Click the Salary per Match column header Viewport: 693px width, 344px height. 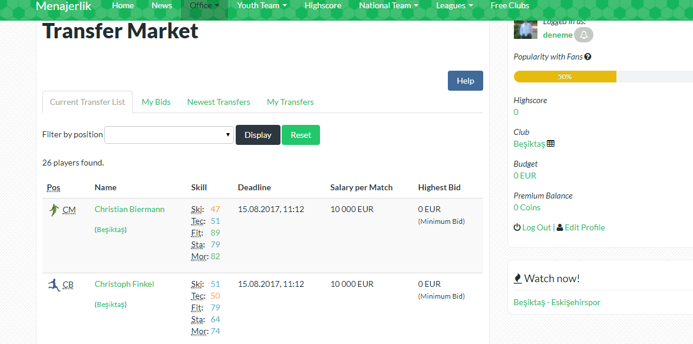click(362, 188)
